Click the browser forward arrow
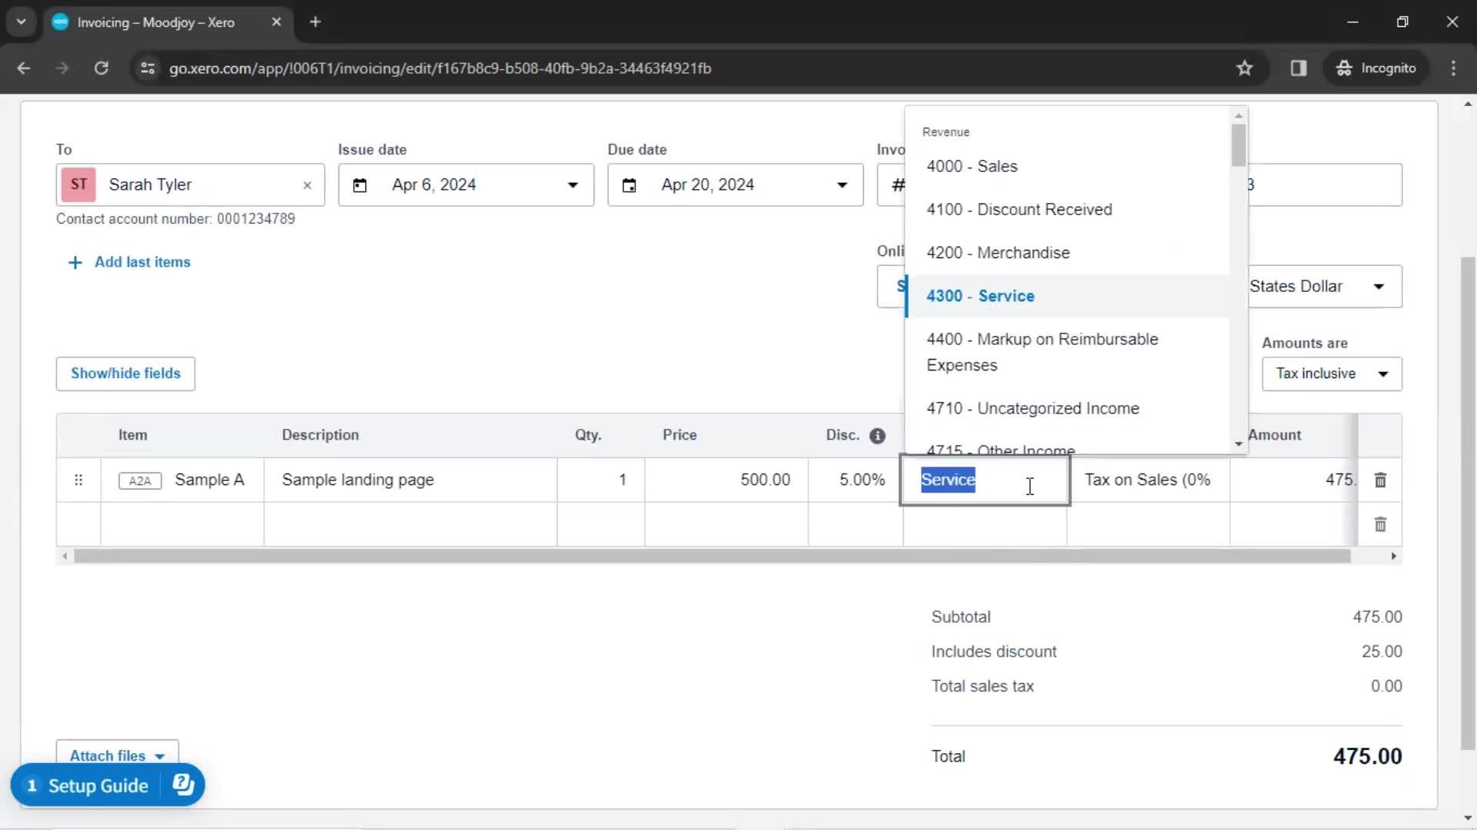Screen dimensions: 1477x830 62,68
